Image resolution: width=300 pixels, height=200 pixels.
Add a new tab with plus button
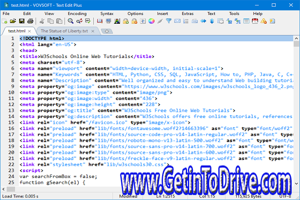point(107,31)
